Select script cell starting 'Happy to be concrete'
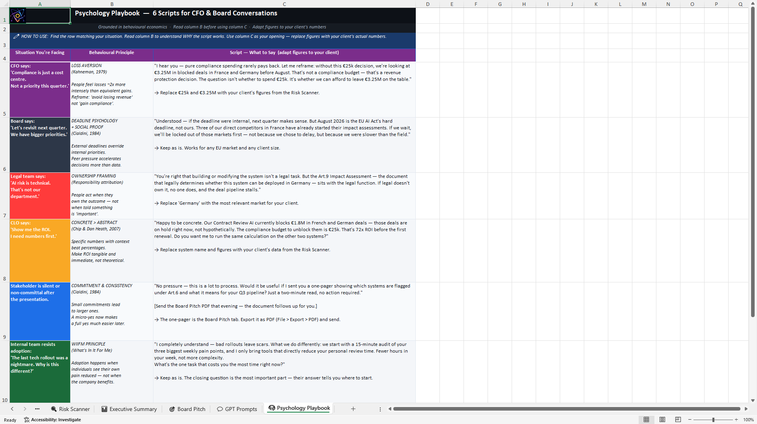This screenshot has width=757, height=424. point(284,250)
